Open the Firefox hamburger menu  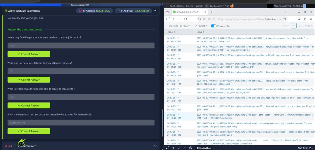tap(311, 19)
